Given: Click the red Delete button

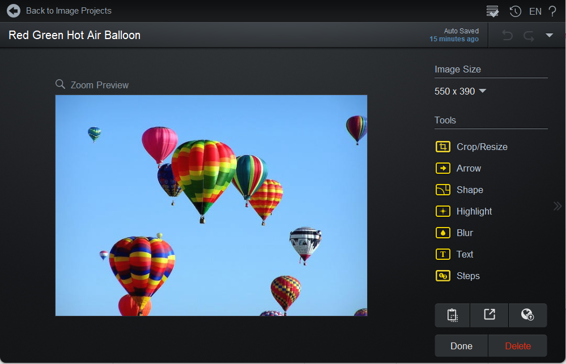Looking at the screenshot, I should coord(518,346).
